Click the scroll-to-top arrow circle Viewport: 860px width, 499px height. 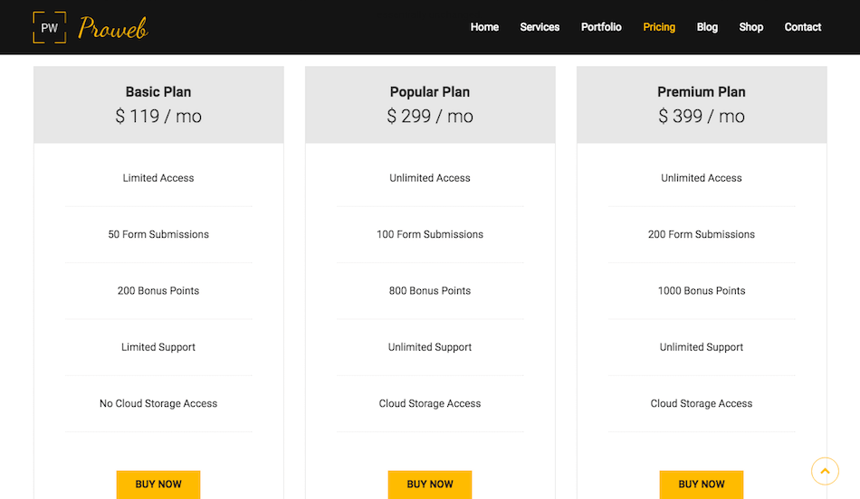point(825,471)
